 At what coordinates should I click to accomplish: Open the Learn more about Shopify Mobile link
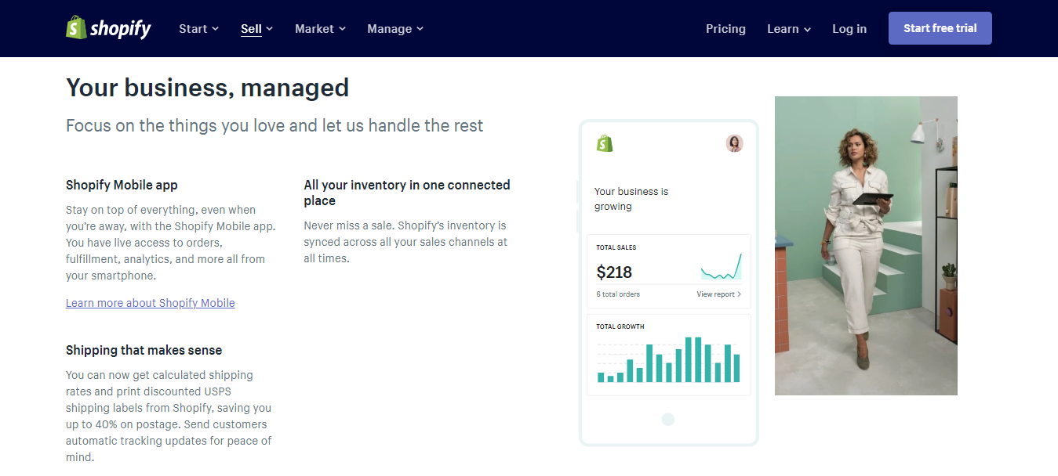[150, 303]
